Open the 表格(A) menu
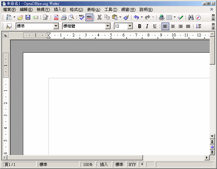This screenshot has width=217, height=169. [x=94, y=10]
